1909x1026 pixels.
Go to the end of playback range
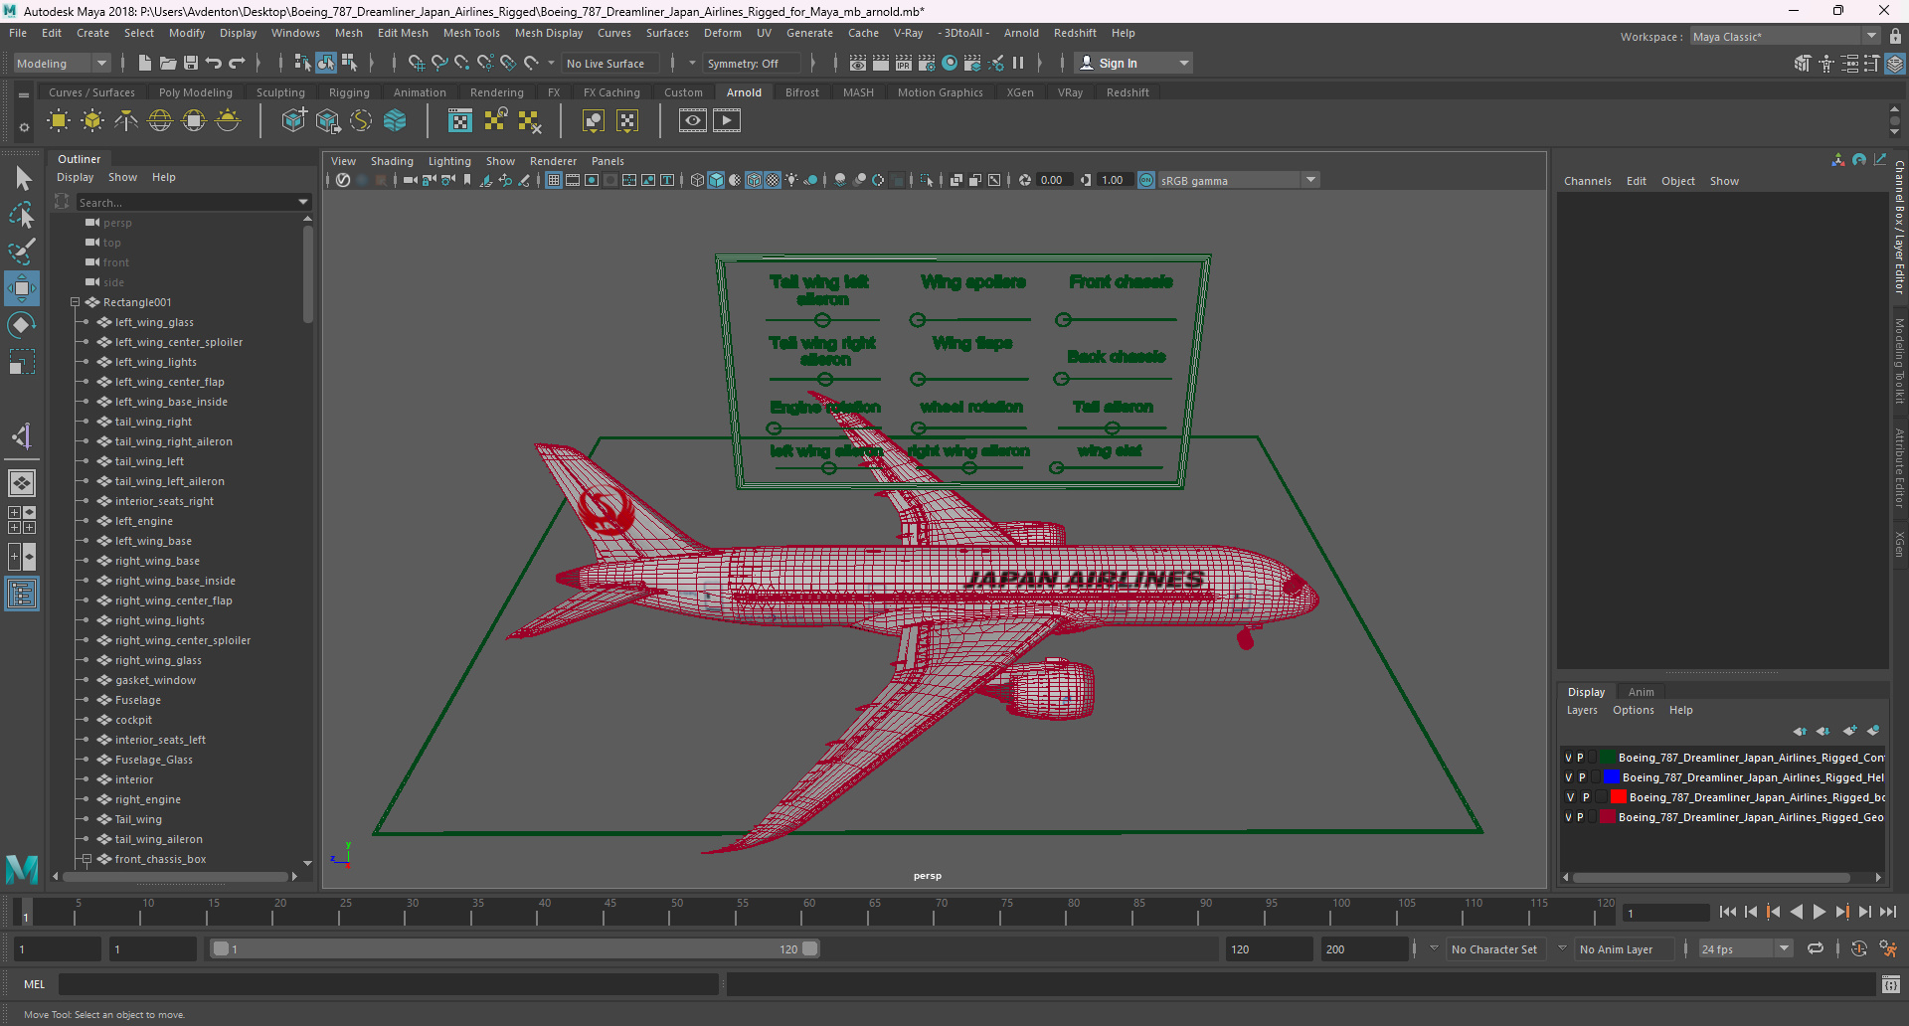tap(1888, 912)
